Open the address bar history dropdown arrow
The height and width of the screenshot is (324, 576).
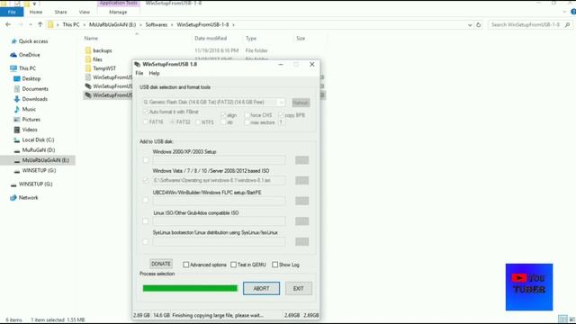point(470,25)
